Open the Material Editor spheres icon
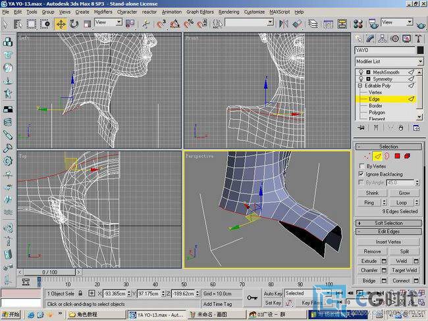Screen dimensions: 428x321 click(x=358, y=24)
